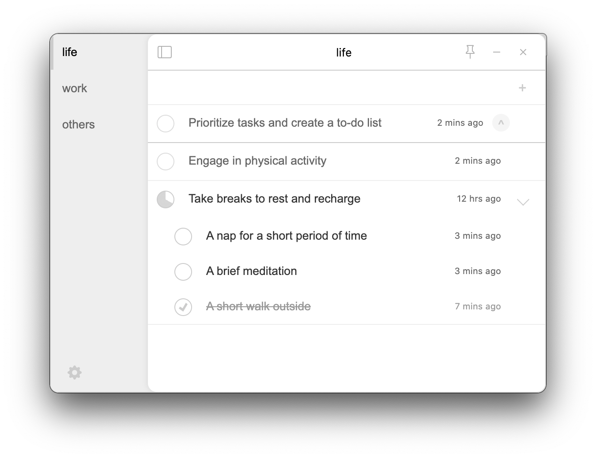
Task: Open the others list
Action: coord(79,124)
